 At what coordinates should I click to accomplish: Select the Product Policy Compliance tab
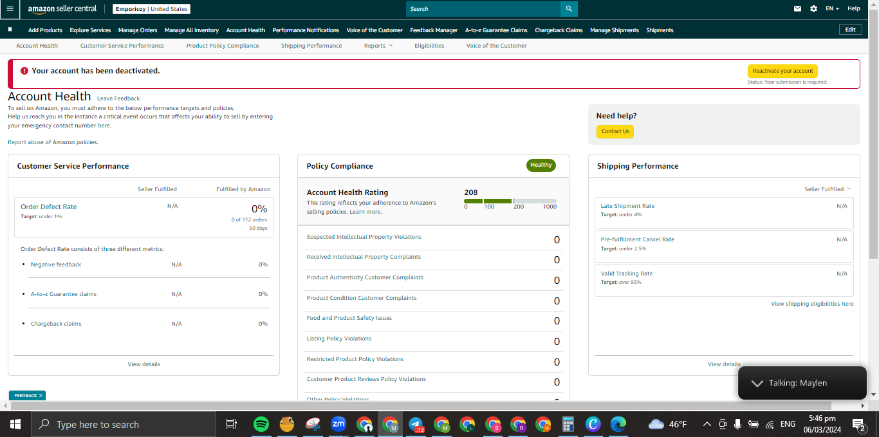[x=223, y=46]
